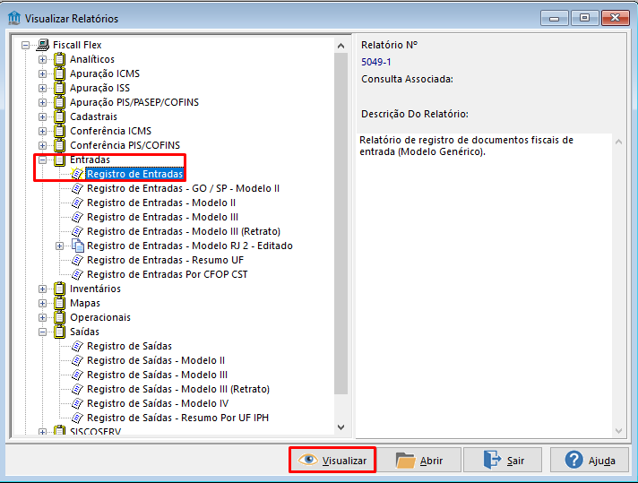The width and height of the screenshot is (638, 483).
Task: Click the description box scroll down arrow
Action: [618, 431]
